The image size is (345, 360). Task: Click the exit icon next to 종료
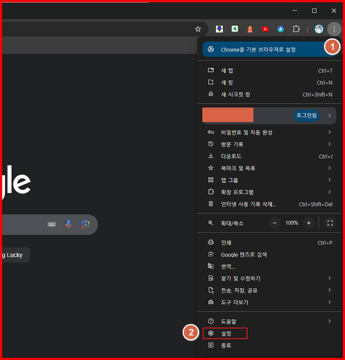(x=211, y=345)
